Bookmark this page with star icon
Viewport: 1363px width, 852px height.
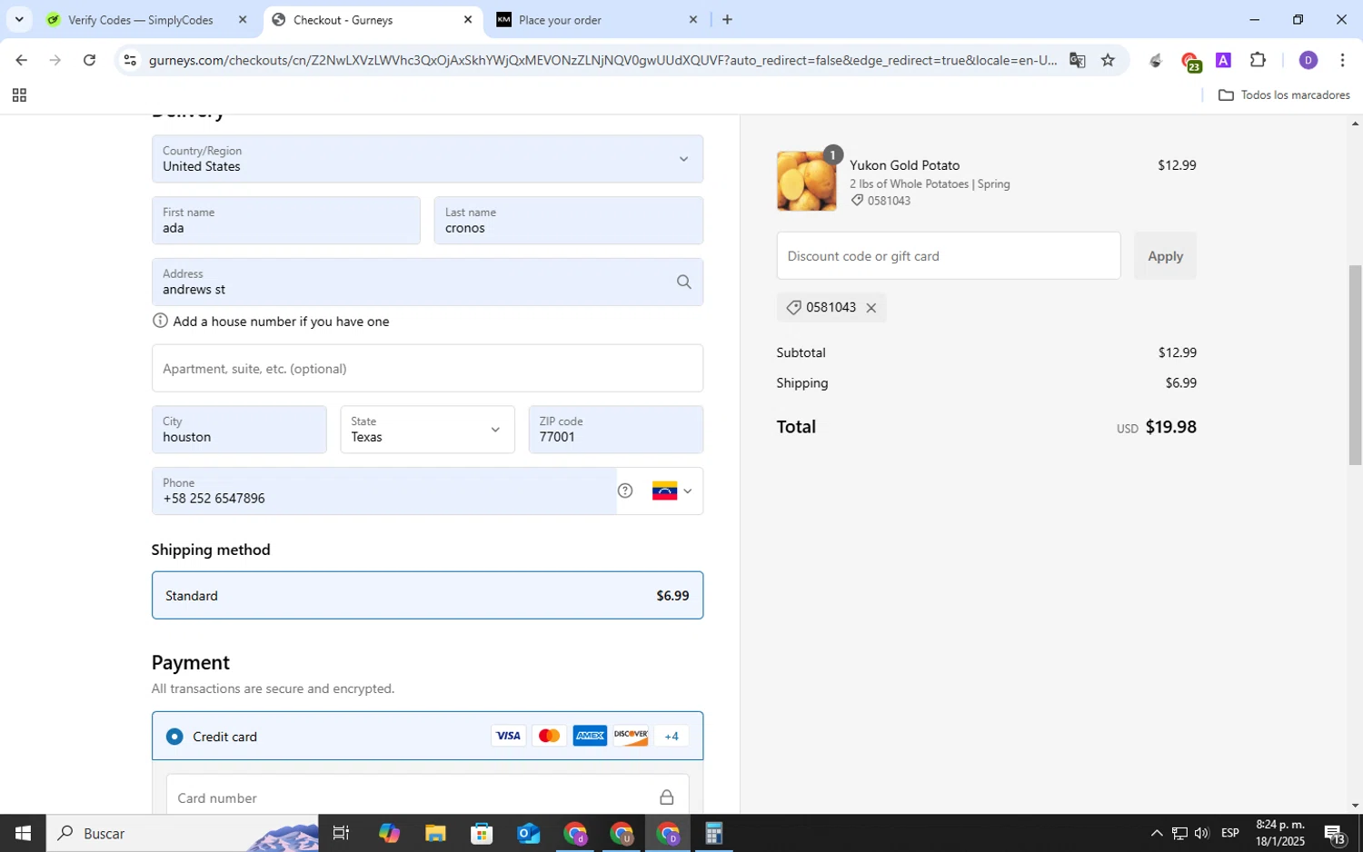1108,61
